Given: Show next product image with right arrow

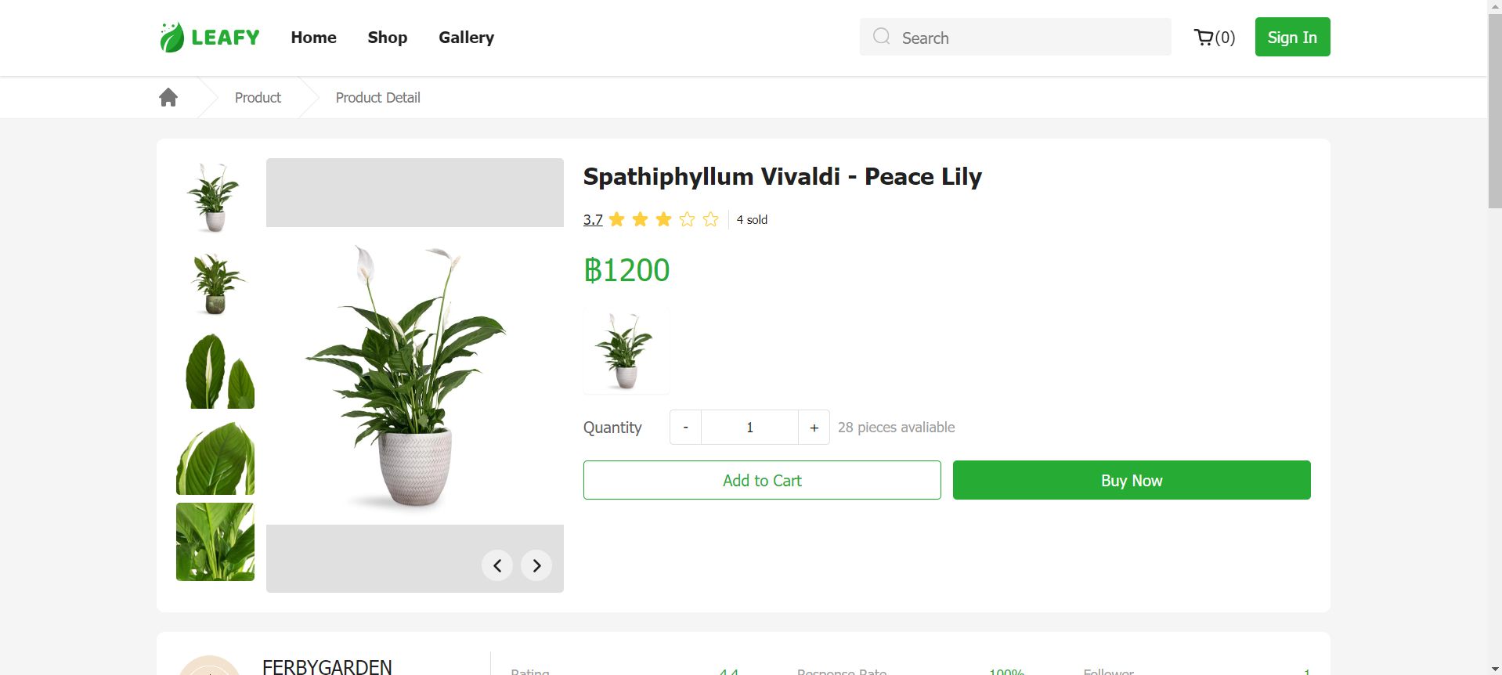Looking at the screenshot, I should click(536, 565).
